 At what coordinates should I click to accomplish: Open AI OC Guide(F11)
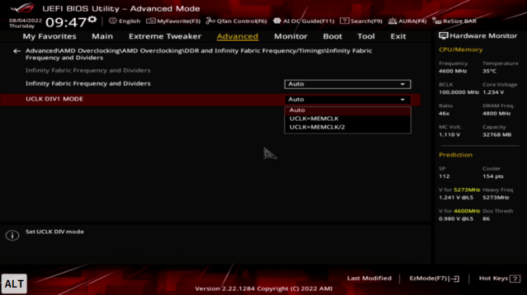pos(304,21)
